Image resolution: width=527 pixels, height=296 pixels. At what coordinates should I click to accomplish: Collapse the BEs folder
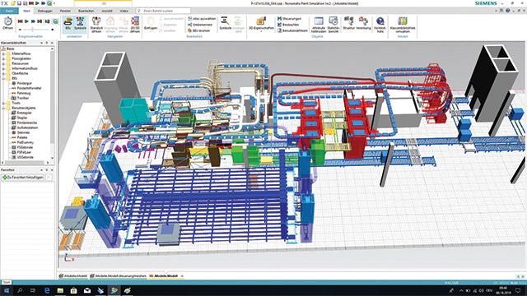point(3,78)
